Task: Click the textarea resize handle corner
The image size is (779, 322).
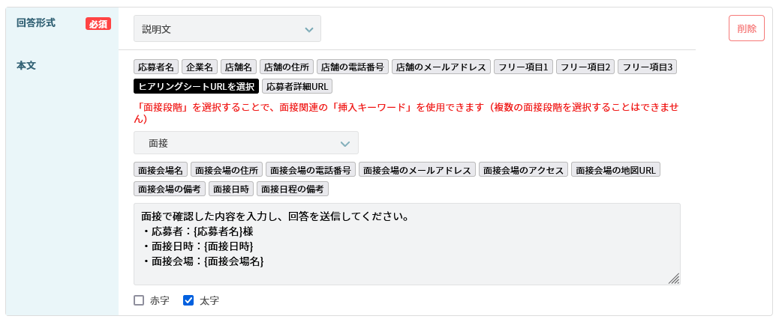Action: pyautogui.click(x=674, y=279)
